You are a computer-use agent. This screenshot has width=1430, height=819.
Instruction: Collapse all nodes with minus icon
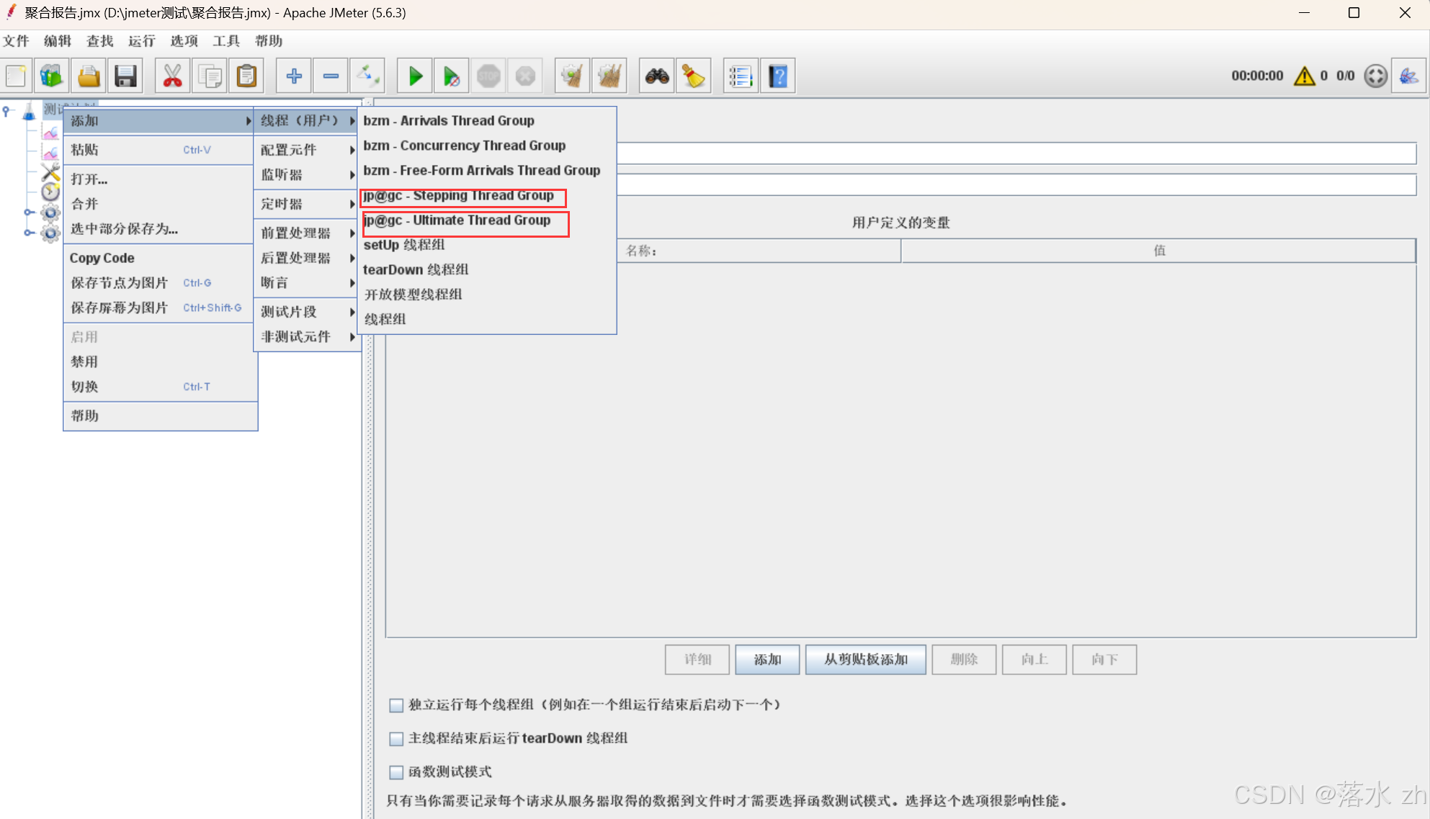pyautogui.click(x=331, y=76)
